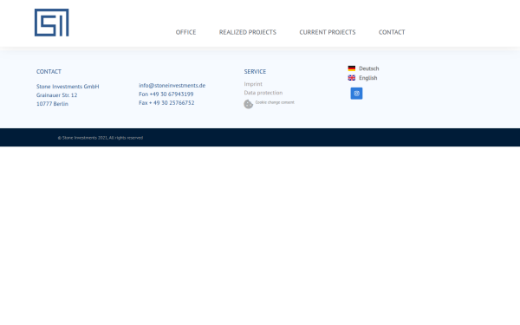
Task: Click the copyright notice text
Action: (x=101, y=138)
